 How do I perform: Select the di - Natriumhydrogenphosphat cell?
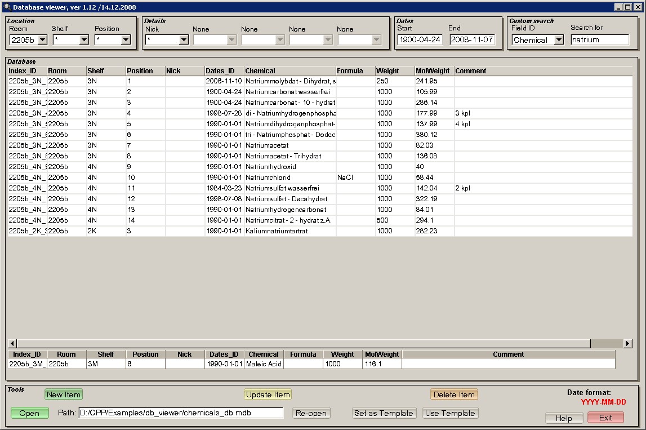point(290,113)
